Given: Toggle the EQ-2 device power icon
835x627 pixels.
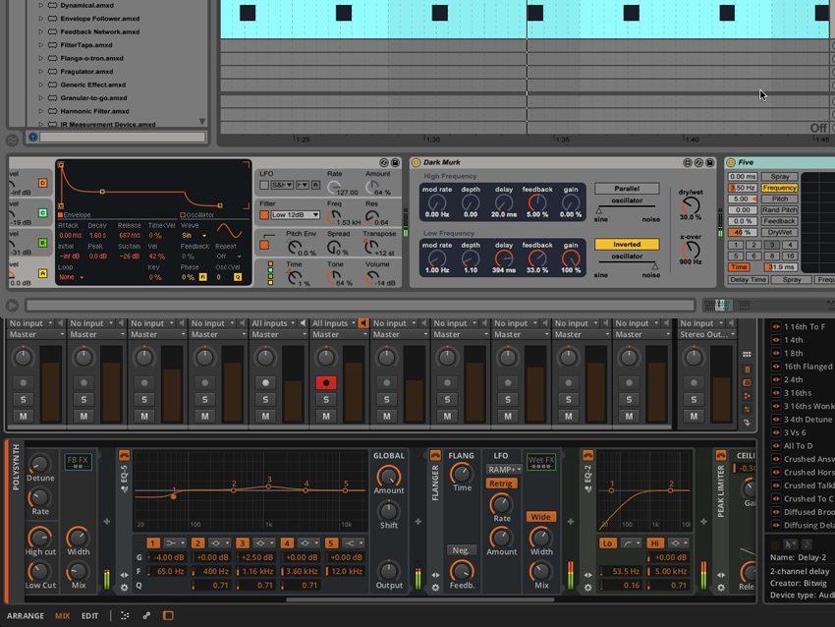Looking at the screenshot, I should point(587,455).
